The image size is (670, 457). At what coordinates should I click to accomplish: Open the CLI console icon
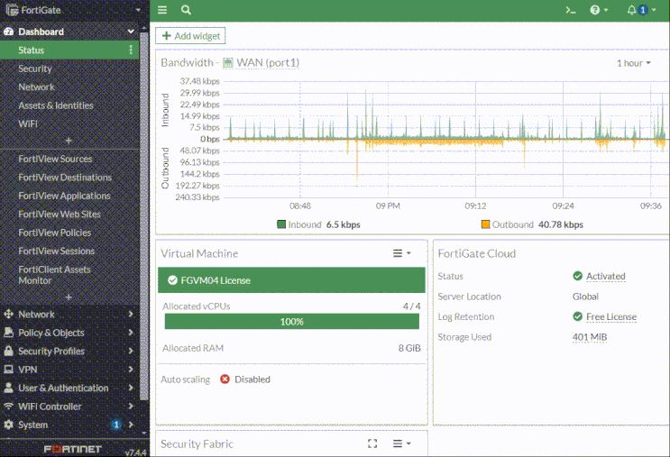[571, 10]
